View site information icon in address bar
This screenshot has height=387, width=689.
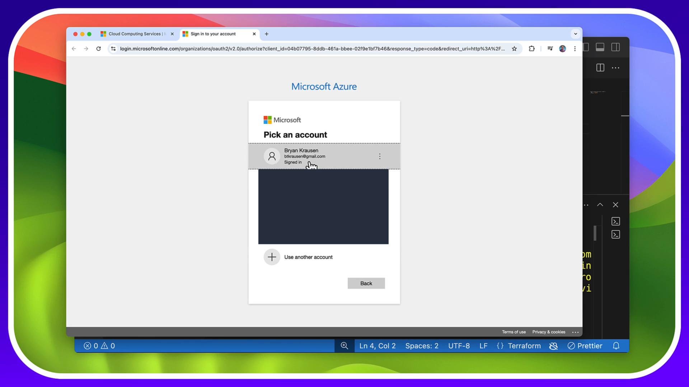point(113,49)
